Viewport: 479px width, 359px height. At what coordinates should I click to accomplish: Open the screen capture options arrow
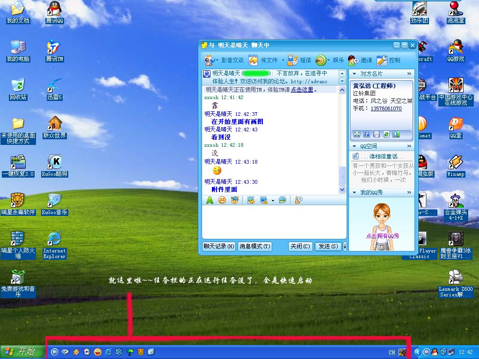[x=273, y=201]
